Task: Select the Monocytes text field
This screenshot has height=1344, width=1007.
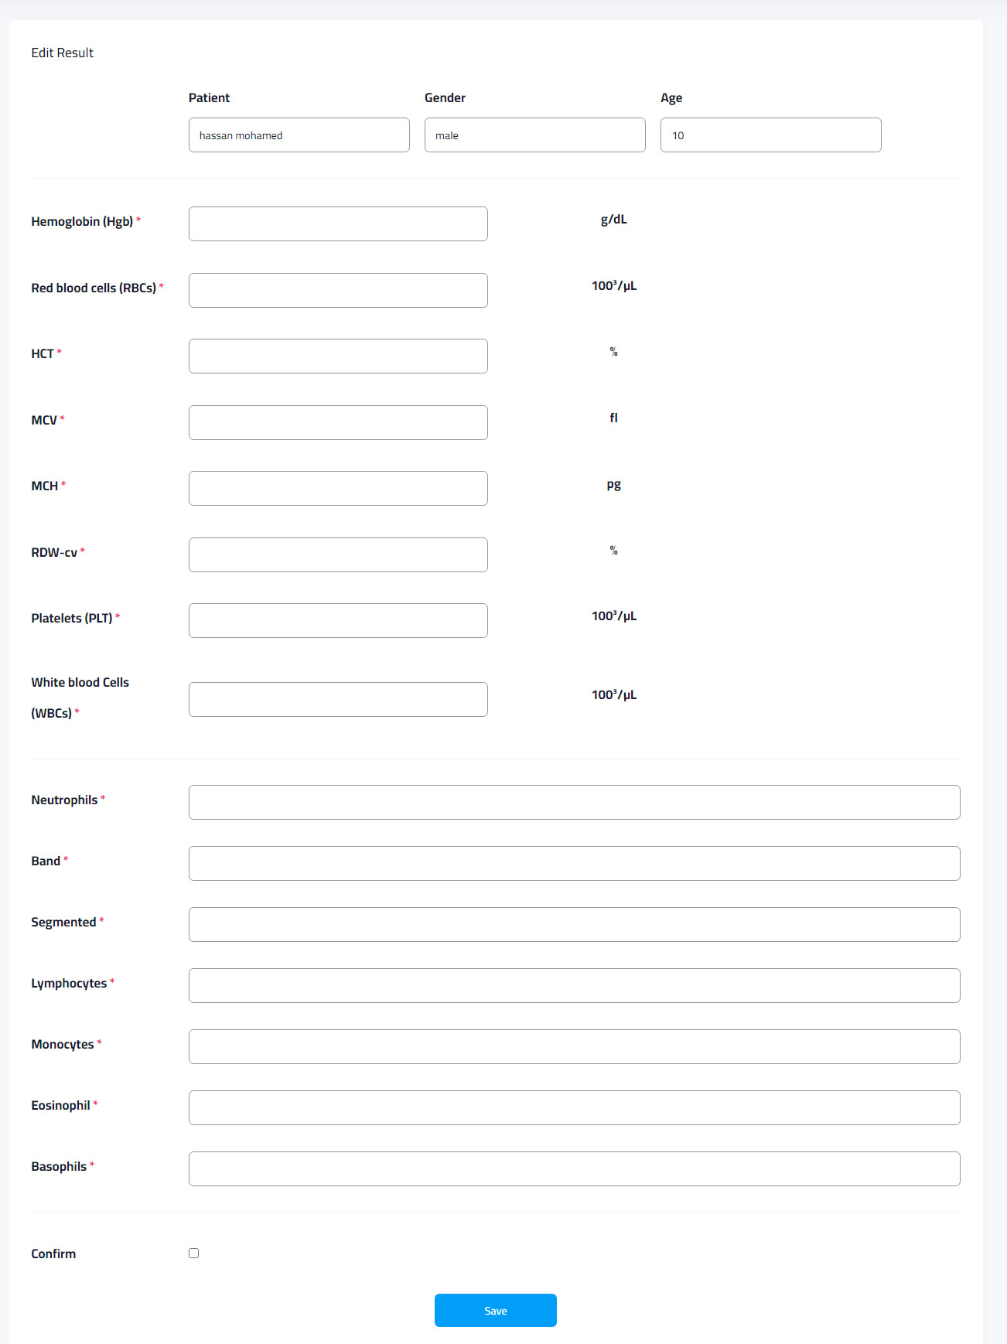Action: click(574, 1046)
